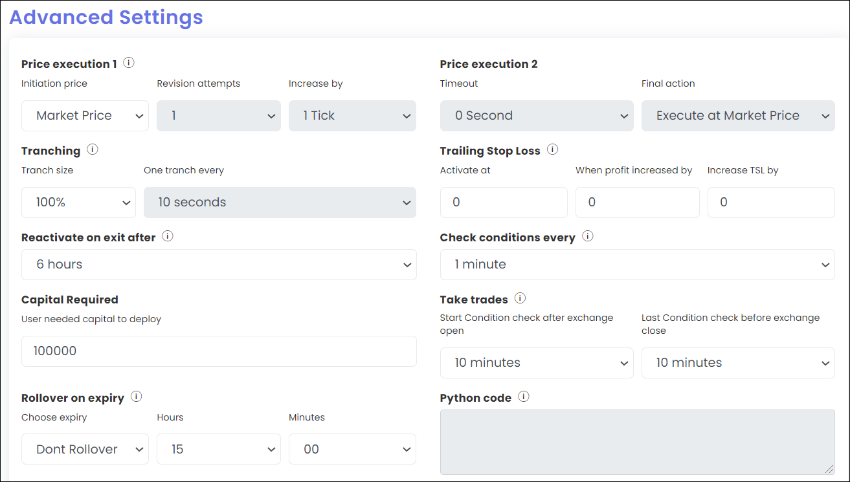Screen dimensions: 850x482
Task: Click the Tranching info icon
Action: click(93, 149)
